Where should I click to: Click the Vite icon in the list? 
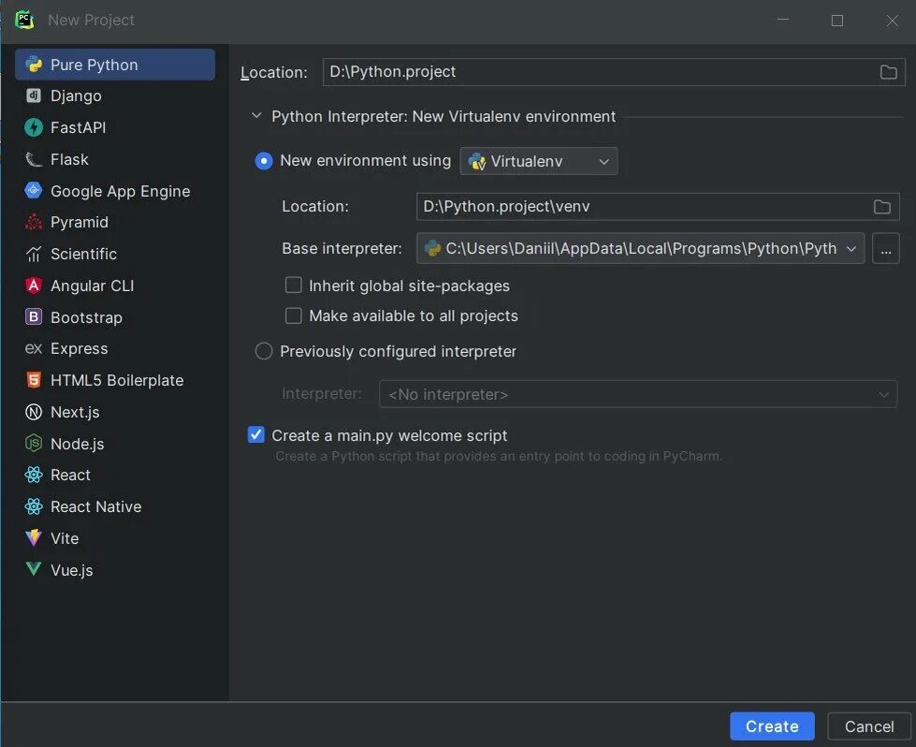point(34,538)
